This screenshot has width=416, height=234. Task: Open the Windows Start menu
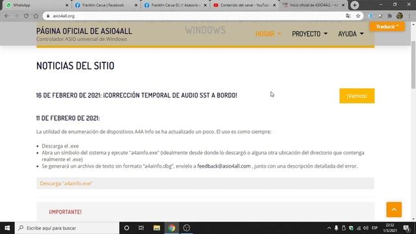coord(7,228)
